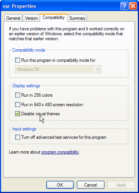Click the Windows 95 combo box field

[58, 69]
